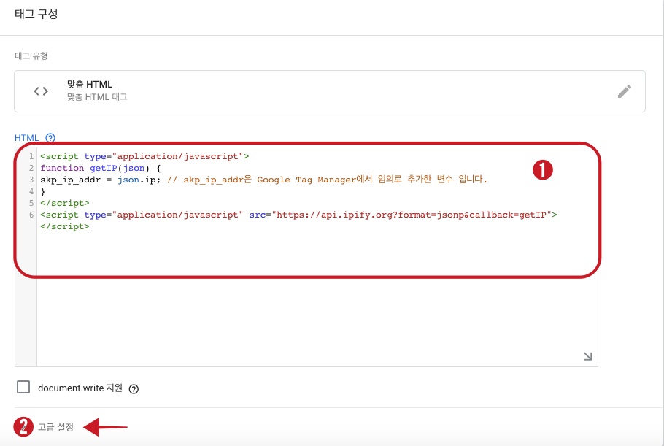Click the api.ipify.org script src line
Screen dimensions: 664x446
click(298, 215)
